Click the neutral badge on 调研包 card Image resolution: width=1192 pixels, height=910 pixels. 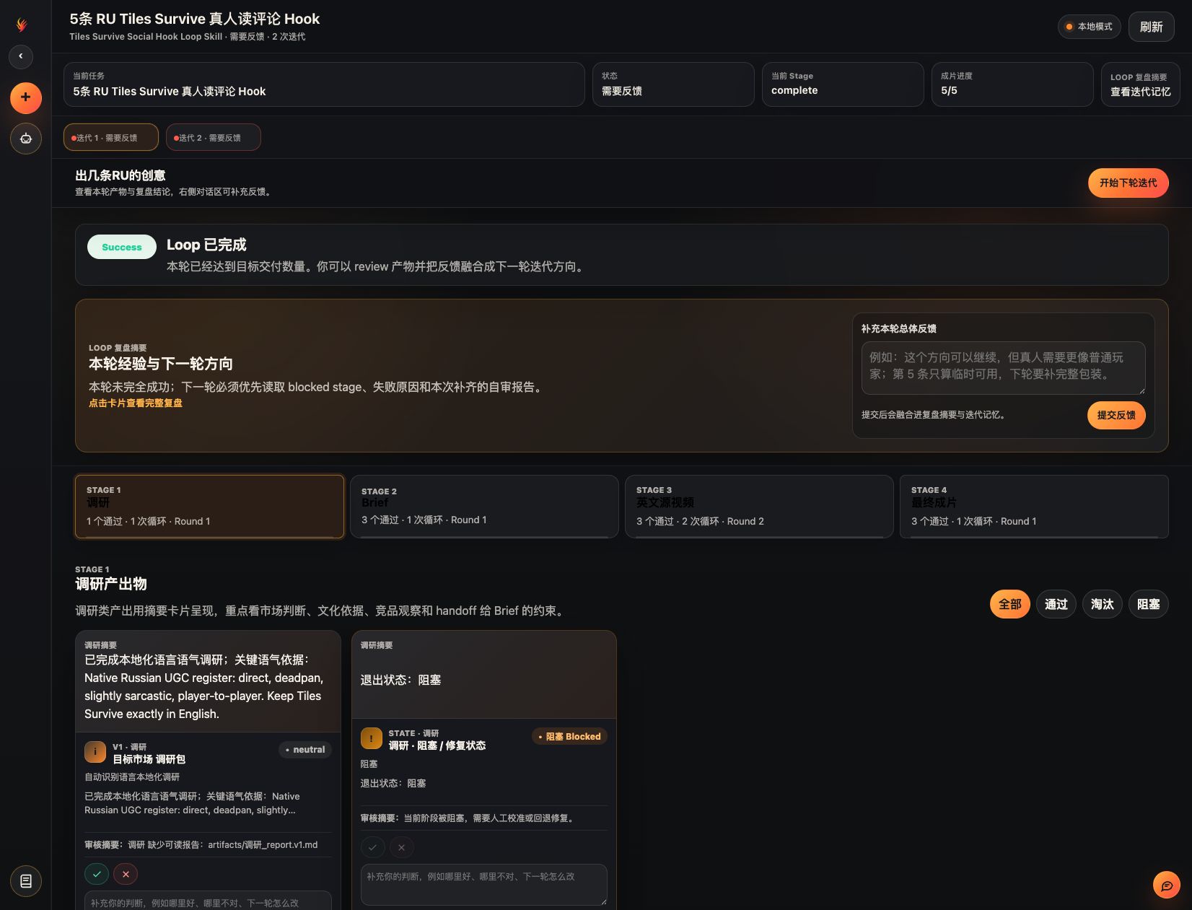point(305,750)
